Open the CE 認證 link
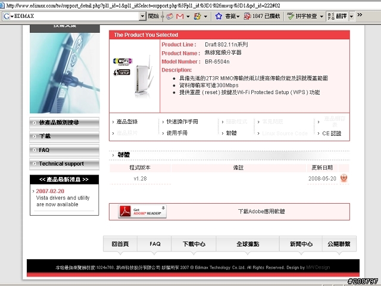This screenshot has width=381, height=286. pyautogui.click(x=332, y=133)
